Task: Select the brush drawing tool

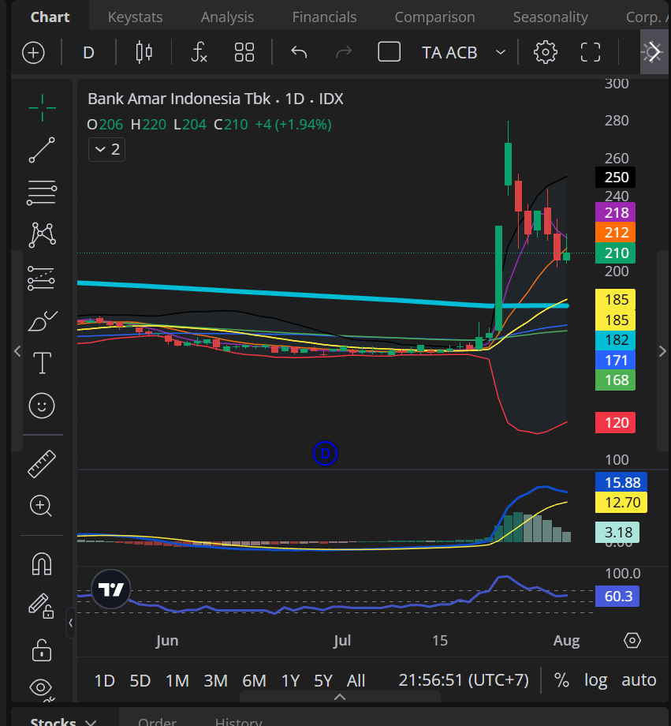Action: click(42, 320)
